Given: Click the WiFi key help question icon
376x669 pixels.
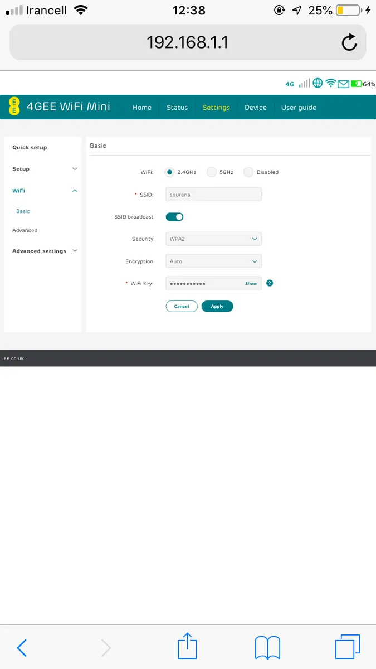Looking at the screenshot, I should (270, 283).
